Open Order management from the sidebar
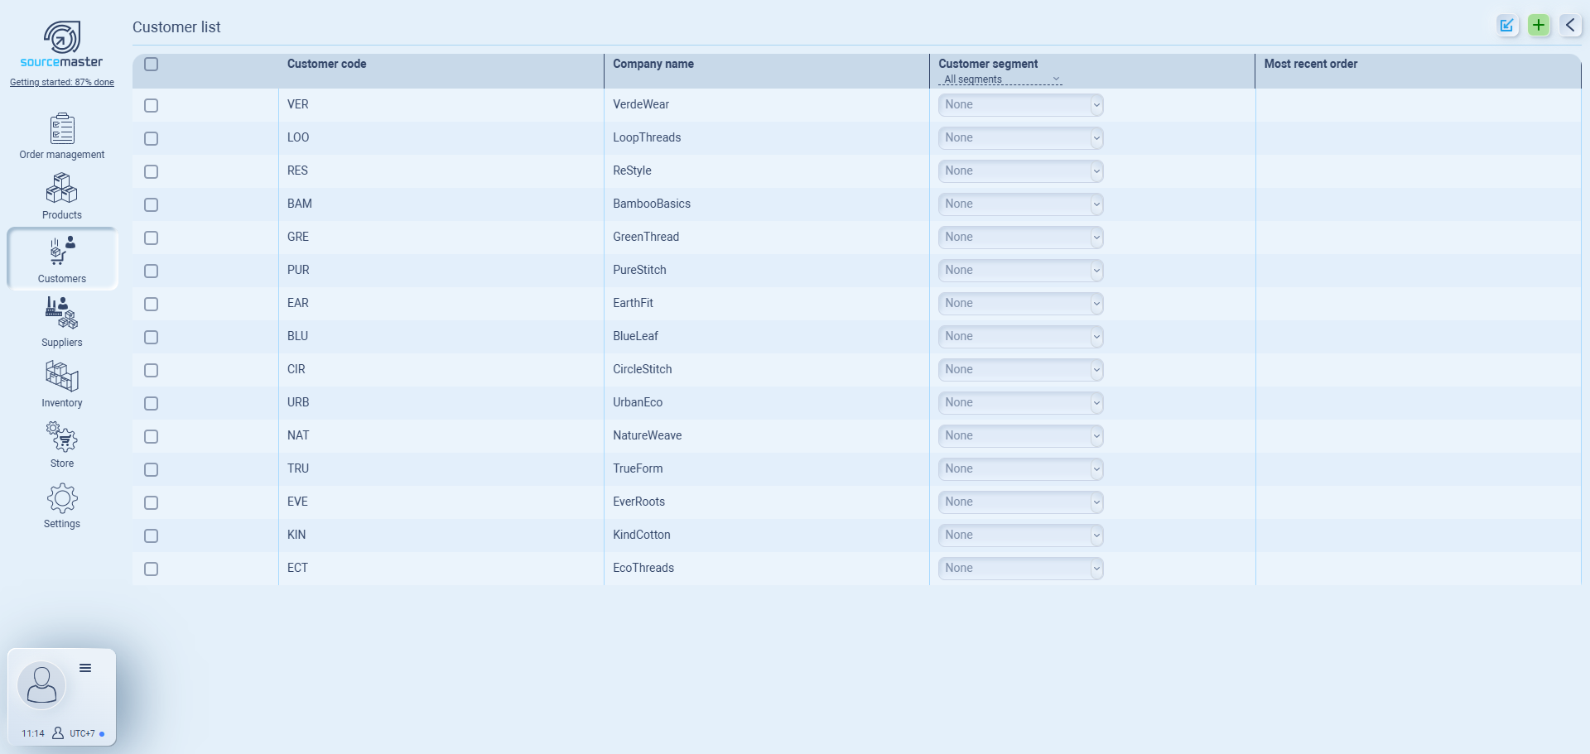1590x754 pixels. coord(62,136)
